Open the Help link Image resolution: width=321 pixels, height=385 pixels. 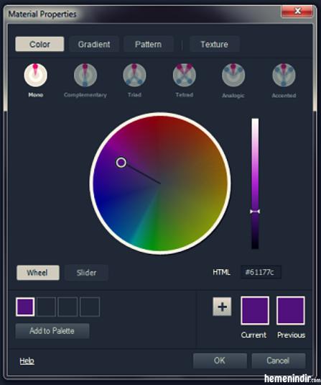pos(27,361)
